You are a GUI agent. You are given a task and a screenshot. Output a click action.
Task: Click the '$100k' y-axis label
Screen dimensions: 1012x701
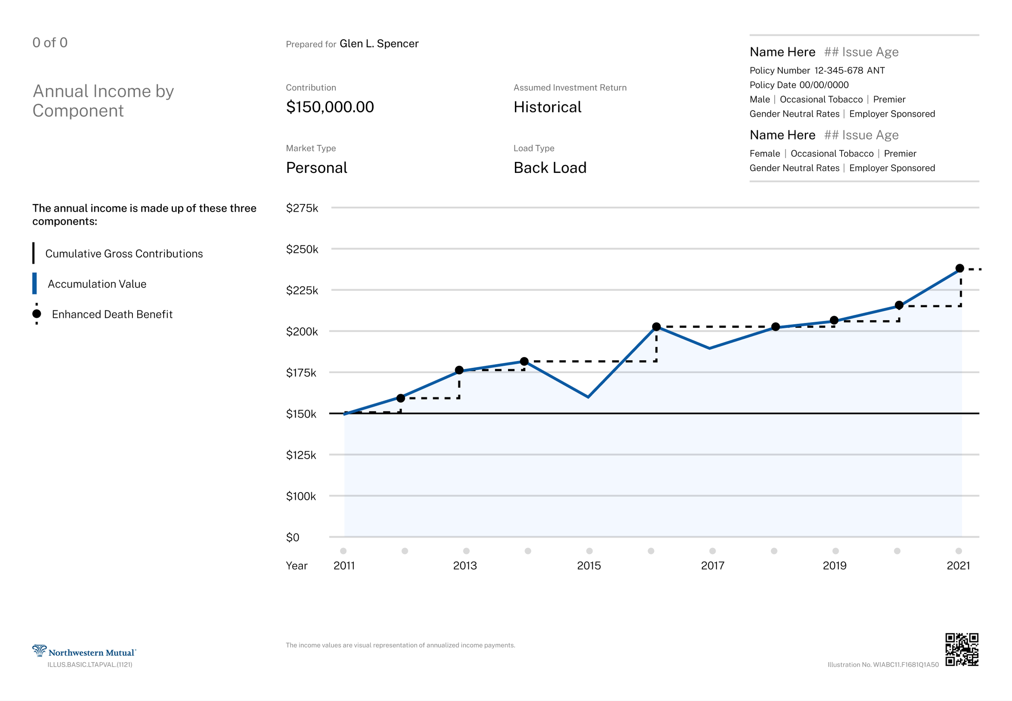point(301,496)
